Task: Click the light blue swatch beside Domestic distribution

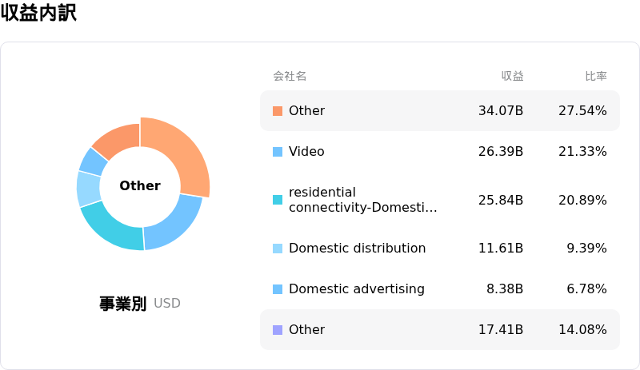Action: pyautogui.click(x=278, y=249)
